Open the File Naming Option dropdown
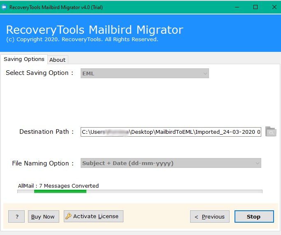The height and width of the screenshot is (235, 281). [171, 163]
